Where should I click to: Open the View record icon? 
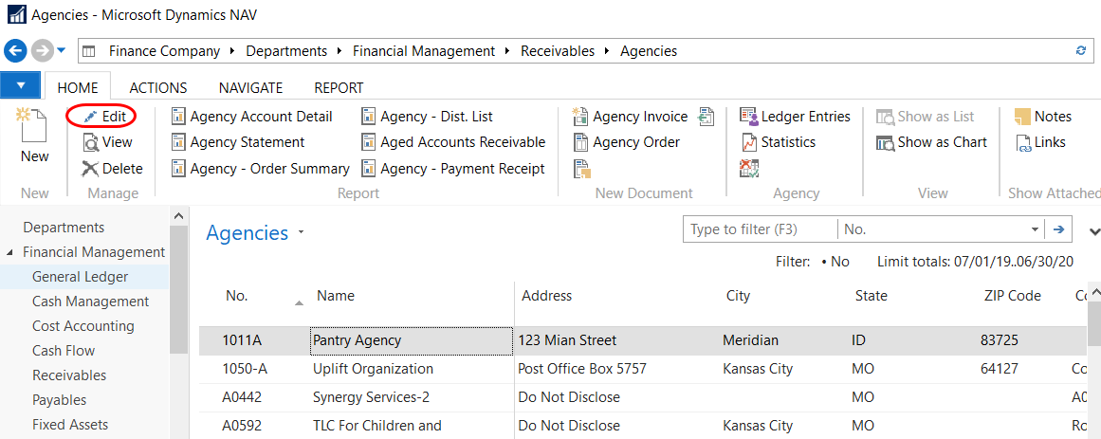91,142
